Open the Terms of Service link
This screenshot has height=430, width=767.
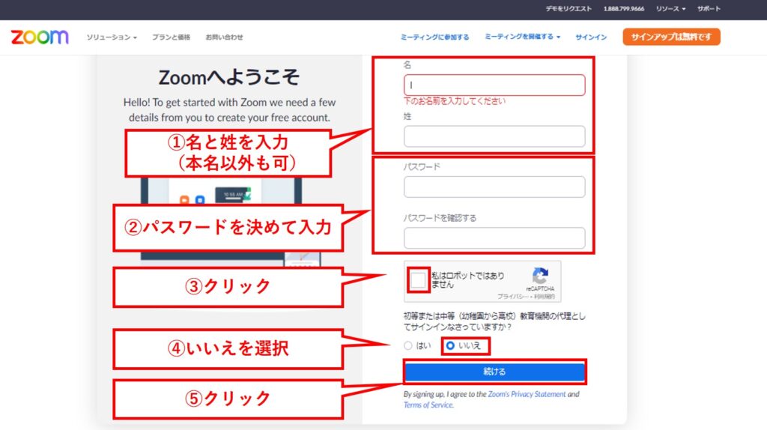tap(428, 405)
